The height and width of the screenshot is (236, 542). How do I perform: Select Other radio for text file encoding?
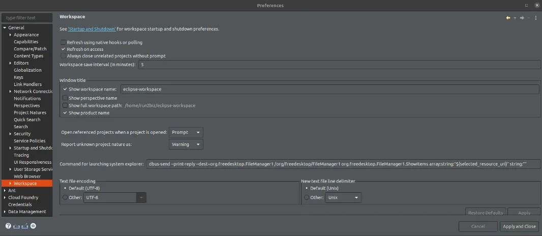click(64, 197)
